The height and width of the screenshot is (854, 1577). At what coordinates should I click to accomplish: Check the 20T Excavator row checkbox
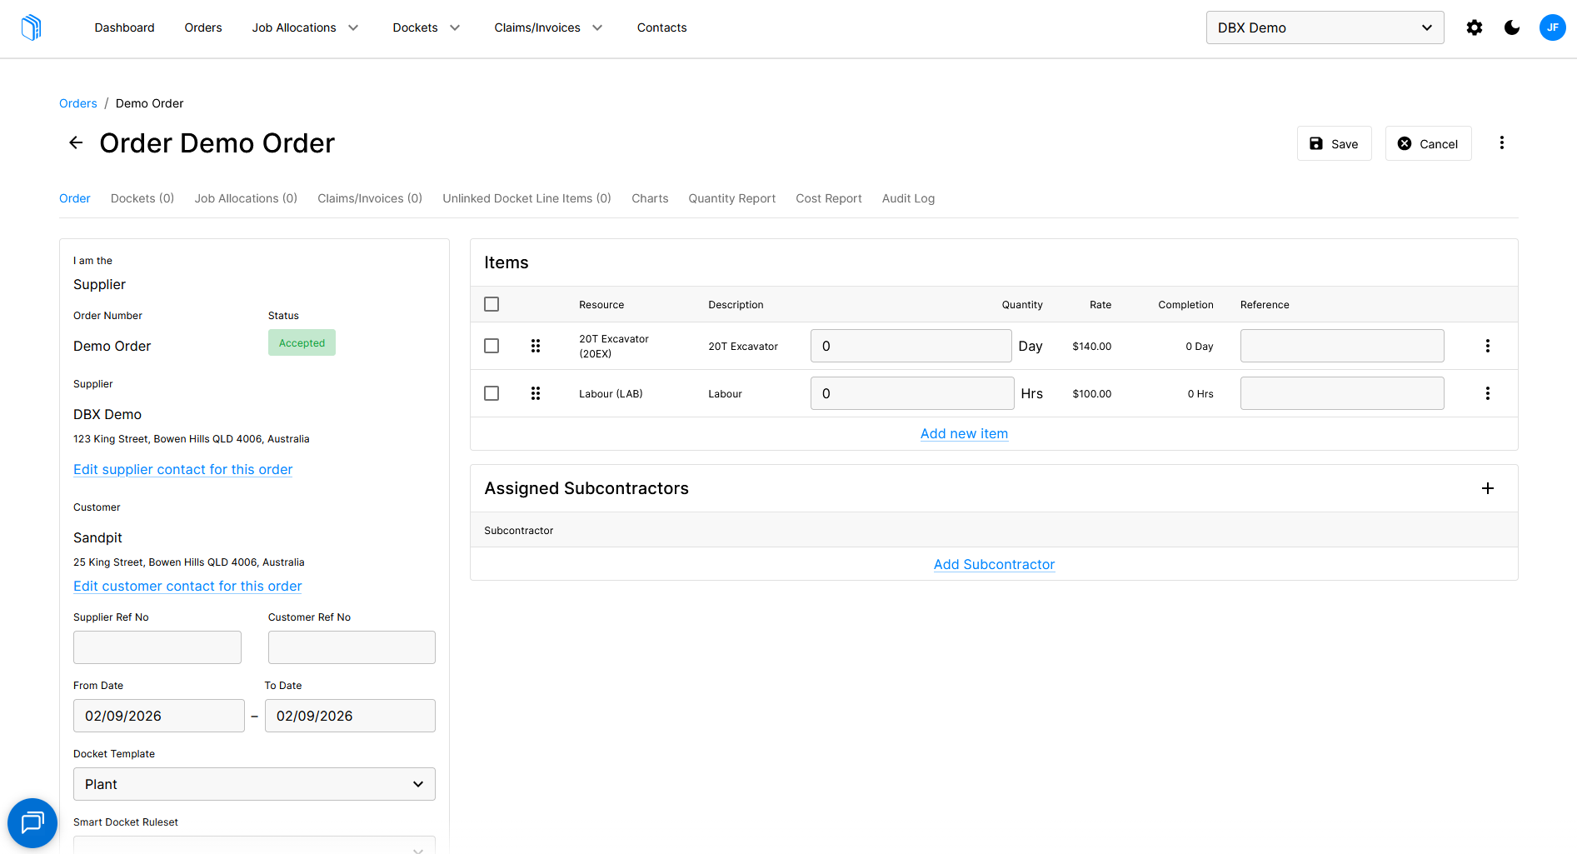coord(492,346)
